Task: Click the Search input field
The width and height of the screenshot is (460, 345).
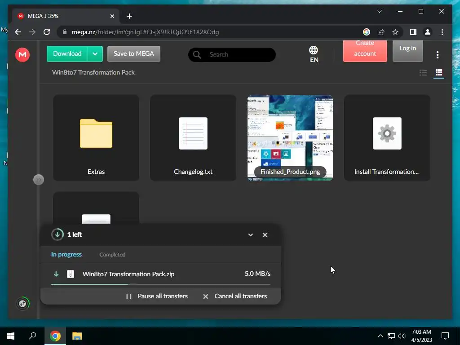Action: 232,54
